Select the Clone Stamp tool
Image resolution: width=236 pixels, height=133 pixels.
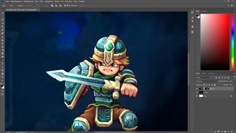3,40
